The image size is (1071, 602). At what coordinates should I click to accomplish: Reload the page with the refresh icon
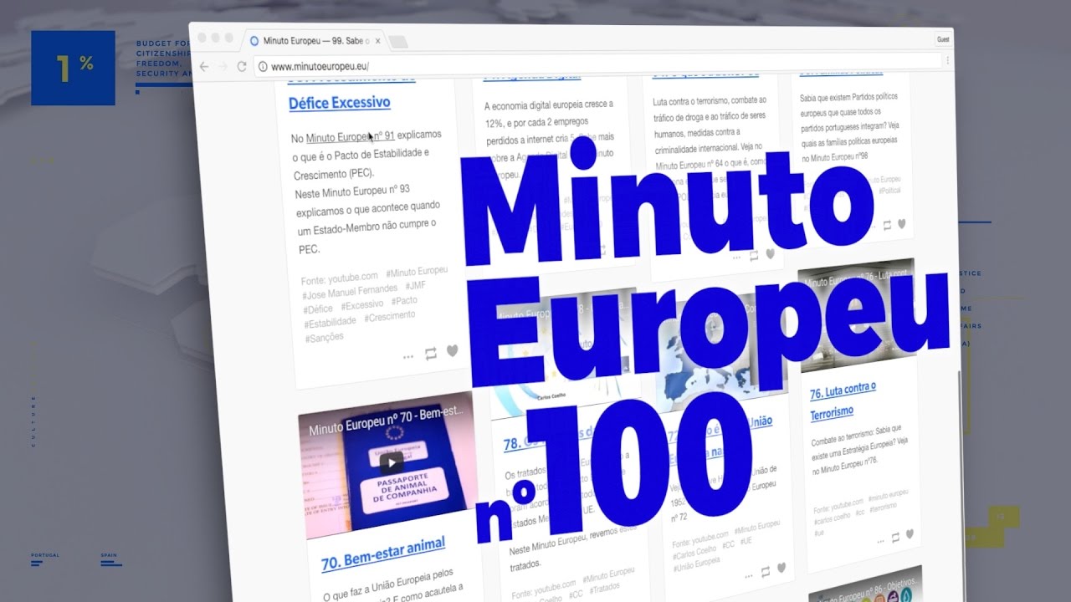[242, 66]
